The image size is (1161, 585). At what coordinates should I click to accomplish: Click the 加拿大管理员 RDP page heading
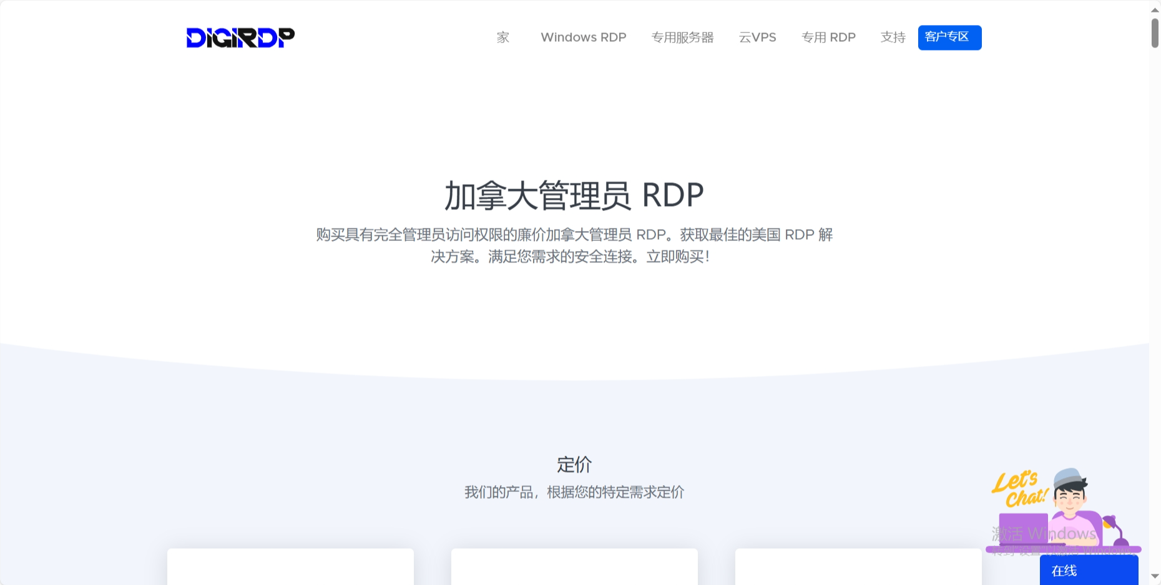[x=574, y=195]
